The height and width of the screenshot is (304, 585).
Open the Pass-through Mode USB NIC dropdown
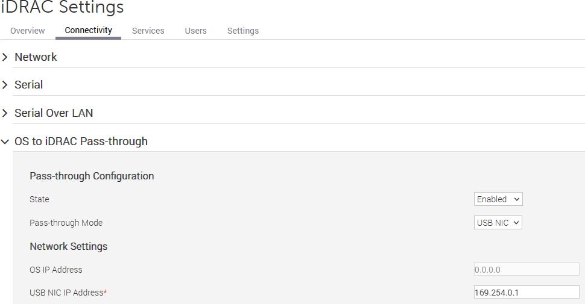(498, 222)
